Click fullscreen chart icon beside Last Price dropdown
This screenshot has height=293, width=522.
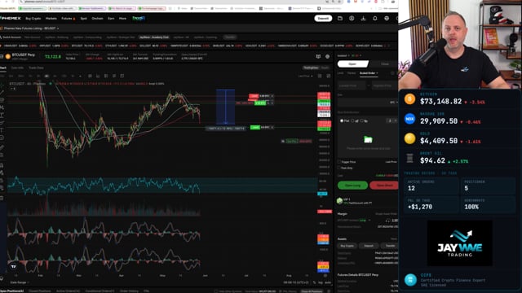[328, 76]
